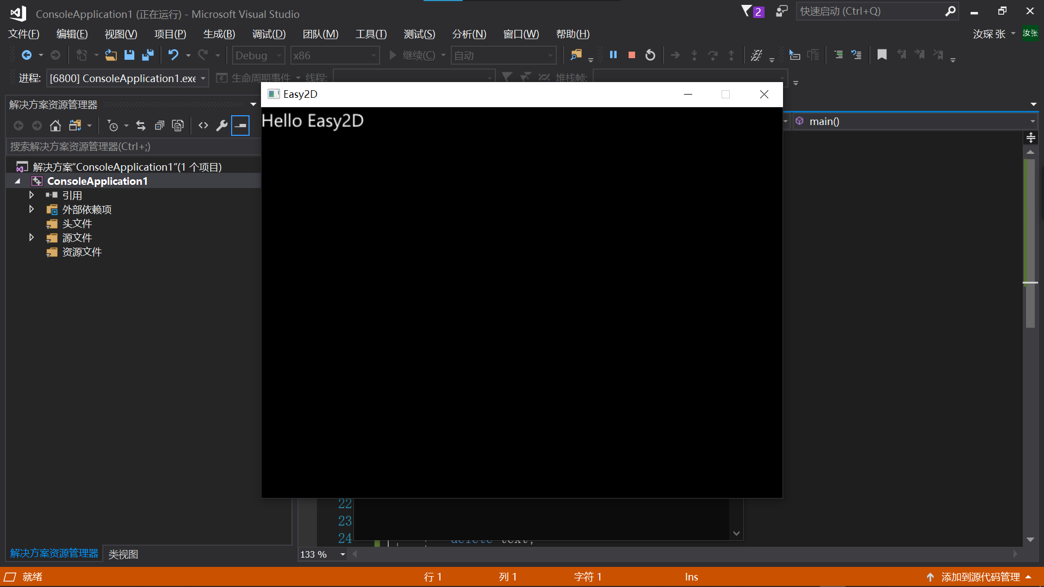Expand the 外部依赖项 tree node
Image resolution: width=1044 pixels, height=587 pixels.
[x=31, y=209]
